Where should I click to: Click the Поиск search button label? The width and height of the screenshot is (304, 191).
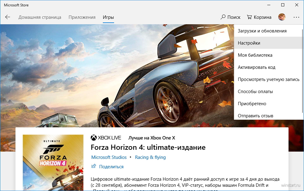coord(234,17)
